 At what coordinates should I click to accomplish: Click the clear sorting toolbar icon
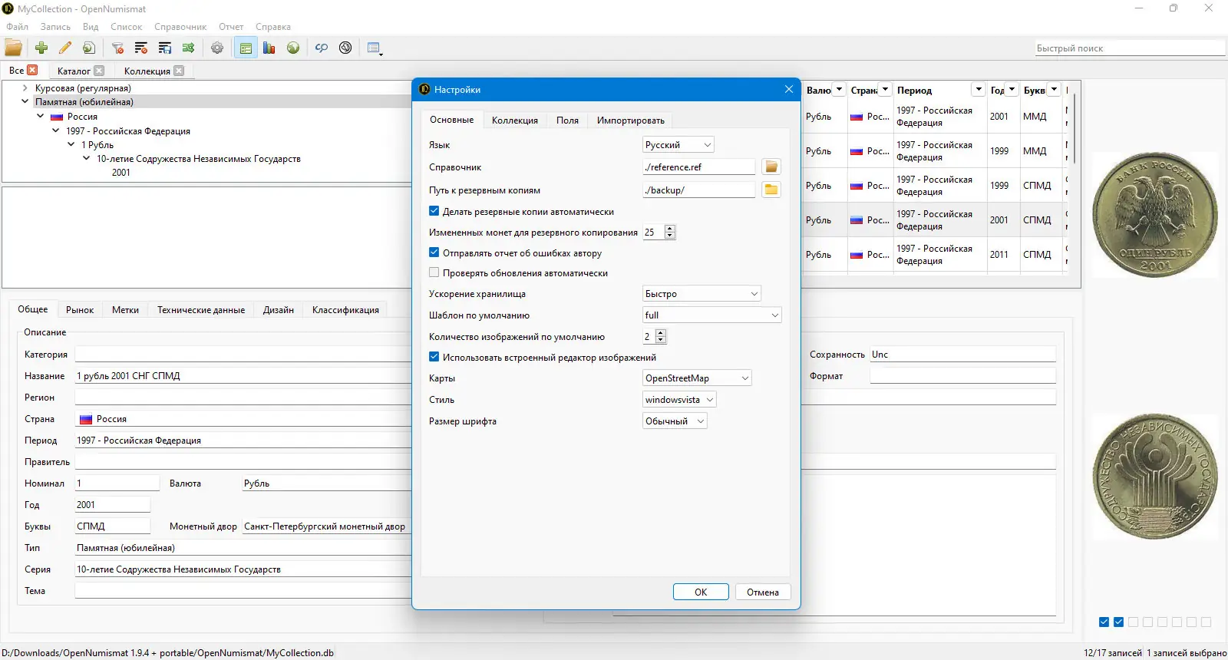point(141,48)
